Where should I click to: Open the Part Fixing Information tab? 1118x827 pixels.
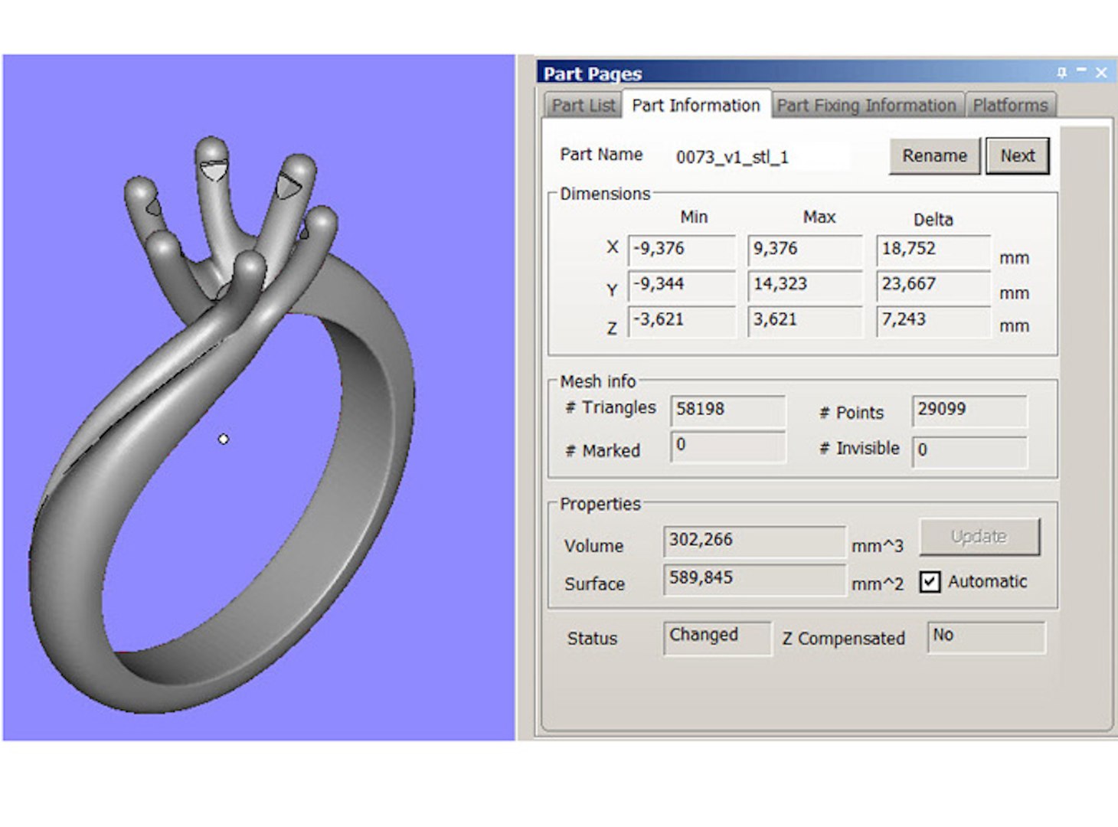point(867,106)
